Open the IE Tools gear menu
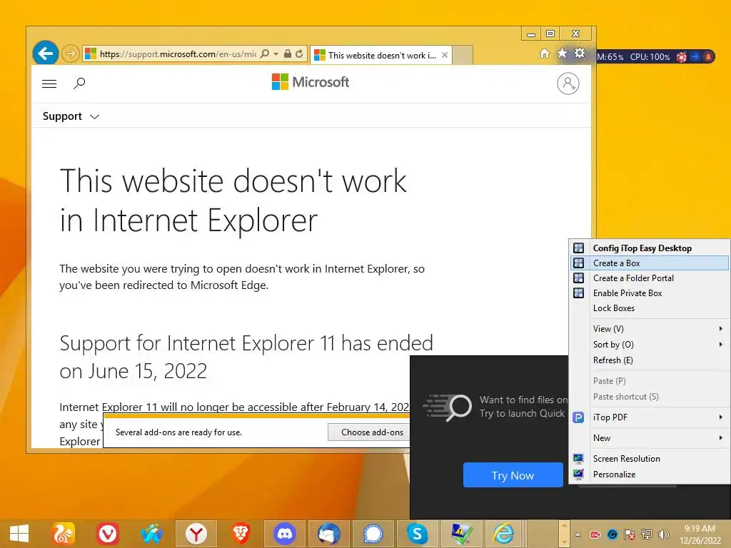 click(x=580, y=53)
